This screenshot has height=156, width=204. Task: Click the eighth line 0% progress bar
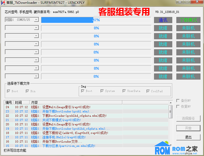pos(96,76)
